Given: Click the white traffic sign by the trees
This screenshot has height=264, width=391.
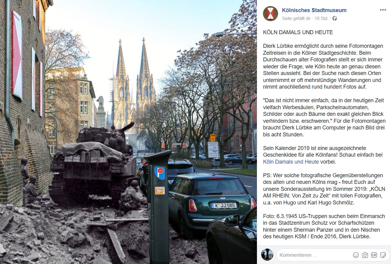Looking at the screenshot, I should coord(213,150).
